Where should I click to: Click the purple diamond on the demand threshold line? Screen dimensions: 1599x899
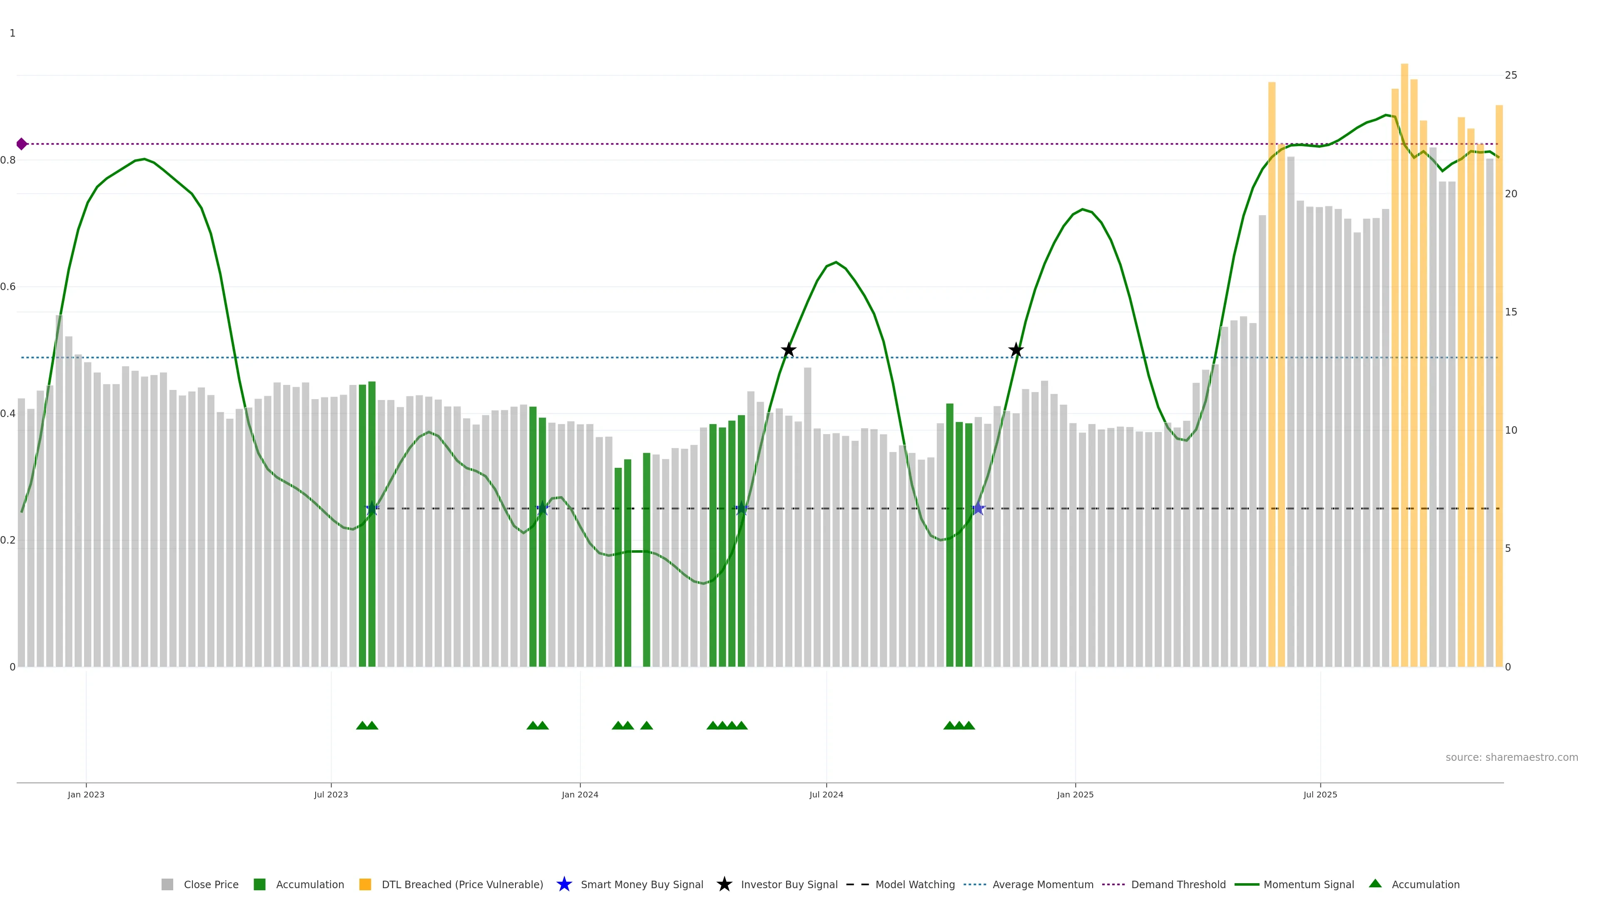tap(22, 144)
